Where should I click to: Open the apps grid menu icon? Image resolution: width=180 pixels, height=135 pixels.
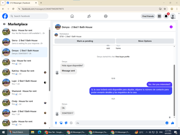(x=159, y=16)
